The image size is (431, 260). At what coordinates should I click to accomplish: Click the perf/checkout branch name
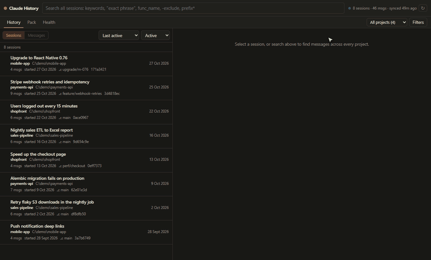[74, 166]
